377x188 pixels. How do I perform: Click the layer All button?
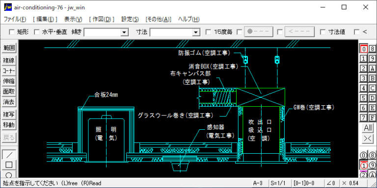(368, 128)
